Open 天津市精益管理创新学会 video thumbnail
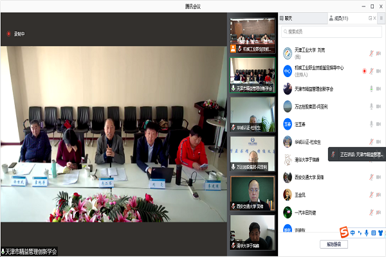Image resolution: width=386 pixels, height=257 pixels. click(252, 75)
